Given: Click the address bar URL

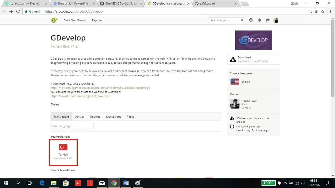Looking at the screenshot, I should pyautogui.click(x=74, y=11).
